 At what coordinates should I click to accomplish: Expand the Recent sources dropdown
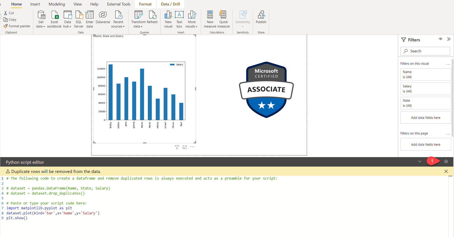124,27
